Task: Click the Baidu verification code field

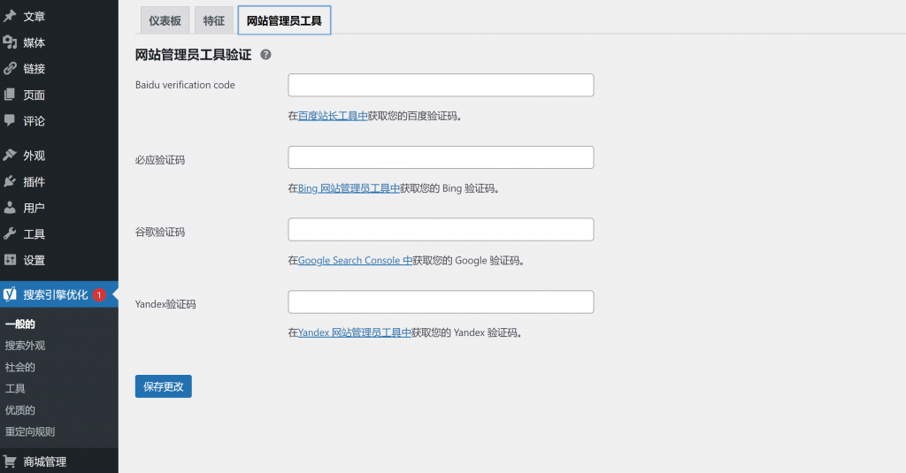Action: pyautogui.click(x=441, y=85)
